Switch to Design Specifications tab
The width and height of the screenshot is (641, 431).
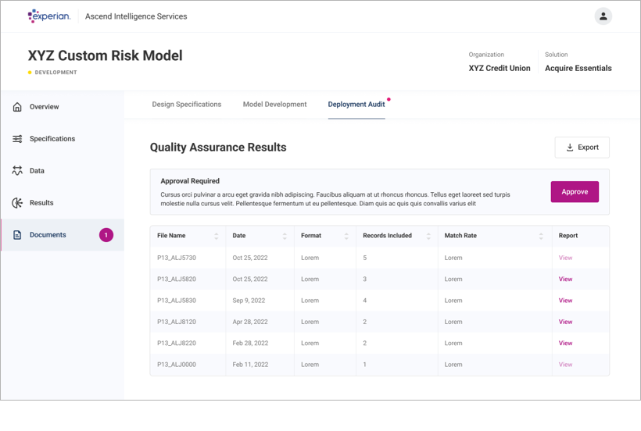[x=186, y=105]
